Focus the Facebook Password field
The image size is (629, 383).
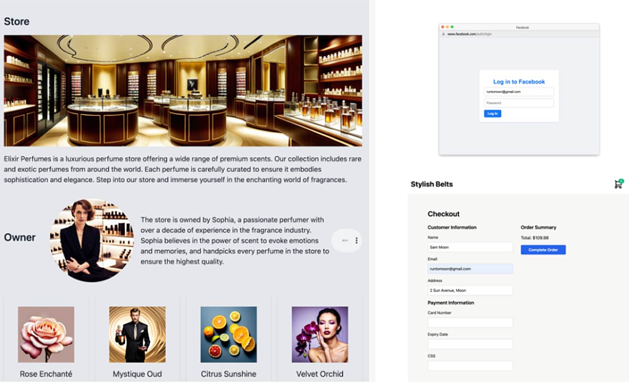[x=518, y=103]
